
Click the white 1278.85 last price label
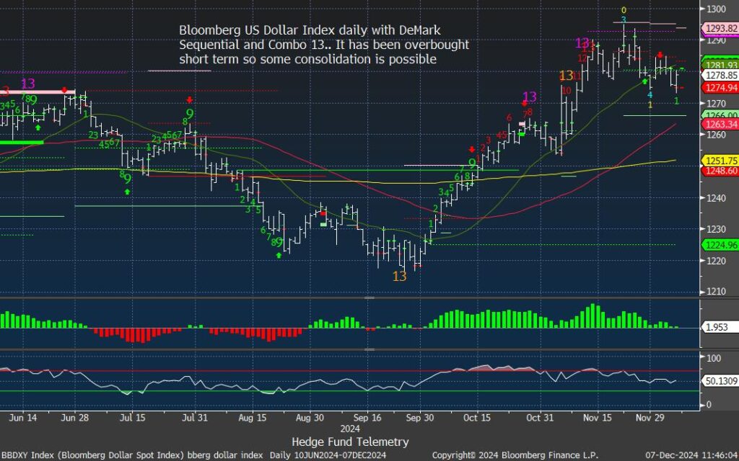tap(721, 75)
